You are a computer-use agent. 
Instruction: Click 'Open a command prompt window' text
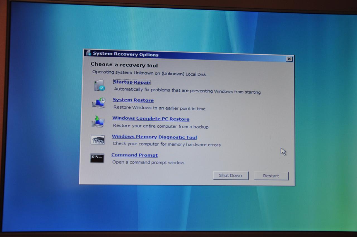pyautogui.click(x=148, y=162)
